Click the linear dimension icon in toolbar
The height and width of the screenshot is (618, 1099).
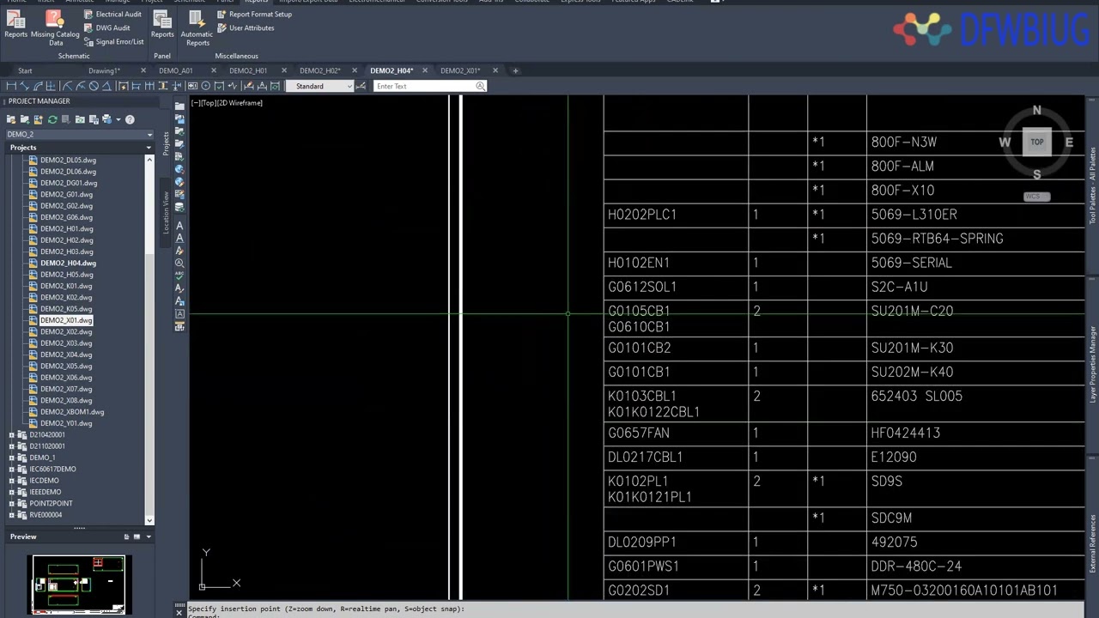[x=11, y=86]
